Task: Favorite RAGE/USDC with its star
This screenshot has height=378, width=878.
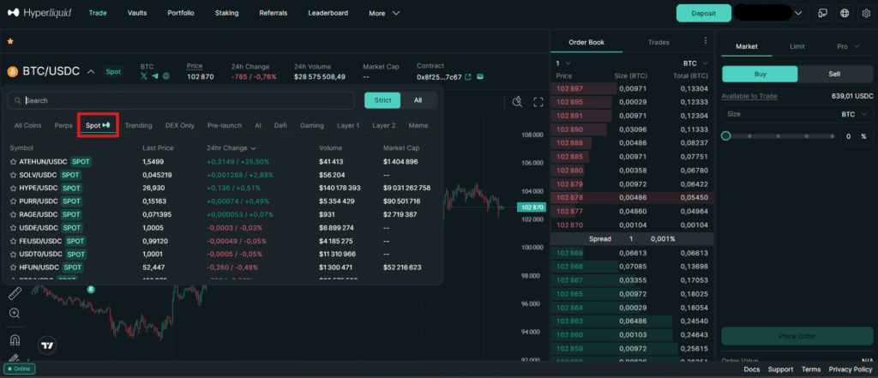Action: click(x=14, y=214)
